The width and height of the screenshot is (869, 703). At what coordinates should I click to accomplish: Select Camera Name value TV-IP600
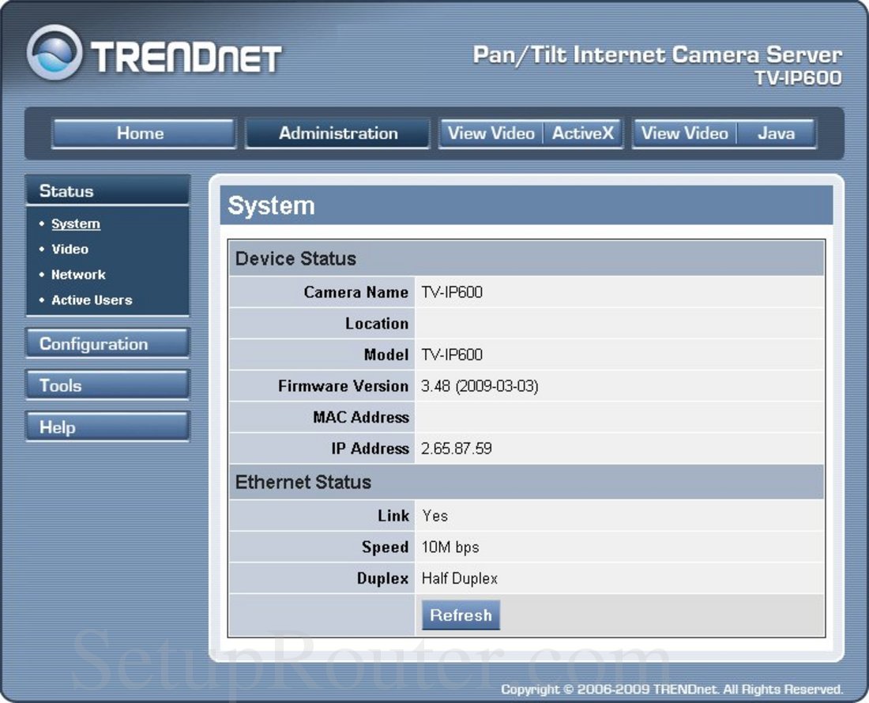(452, 292)
